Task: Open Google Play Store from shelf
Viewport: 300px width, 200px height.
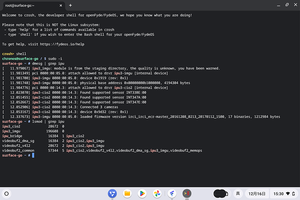Action: coord(142,193)
